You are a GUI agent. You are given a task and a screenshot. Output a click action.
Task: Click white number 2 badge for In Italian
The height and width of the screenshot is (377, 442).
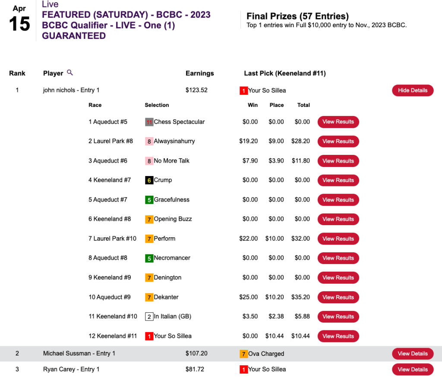coord(149,317)
